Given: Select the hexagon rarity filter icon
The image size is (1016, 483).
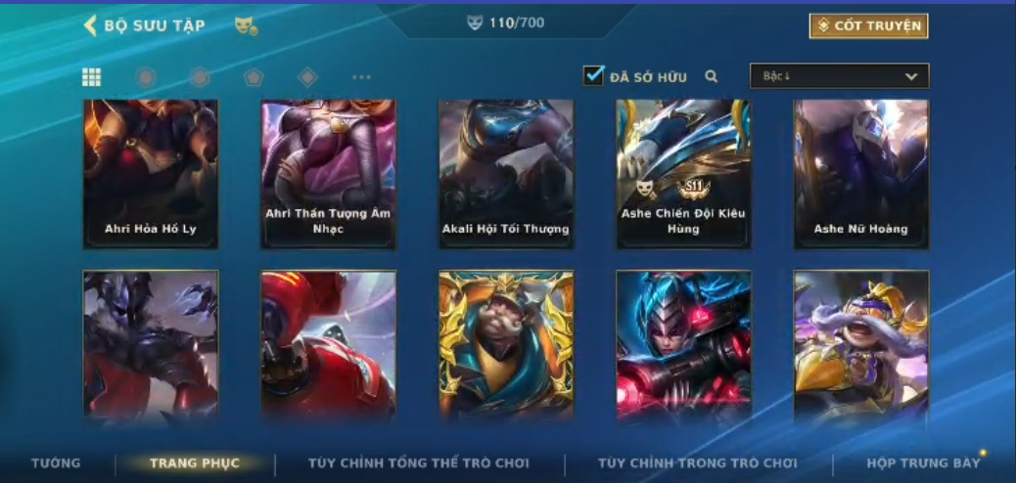Looking at the screenshot, I should (200, 77).
